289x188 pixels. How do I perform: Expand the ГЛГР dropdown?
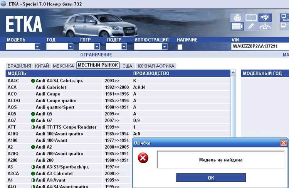[97, 47]
